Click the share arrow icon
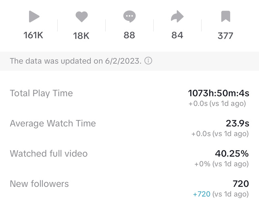259x213 pixels. 177,17
